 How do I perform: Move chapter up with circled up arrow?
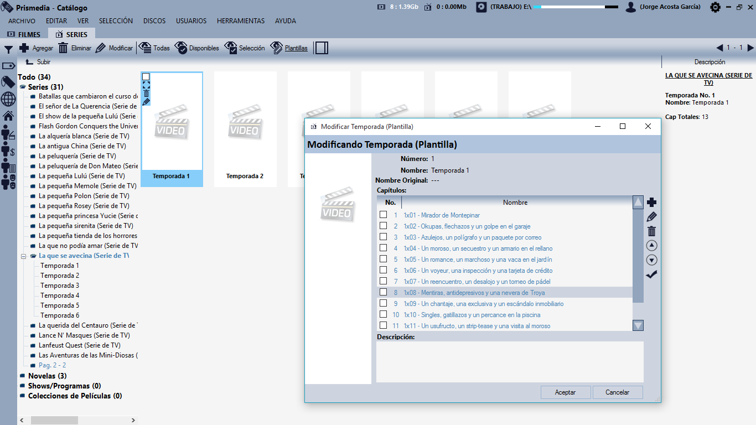click(x=651, y=246)
